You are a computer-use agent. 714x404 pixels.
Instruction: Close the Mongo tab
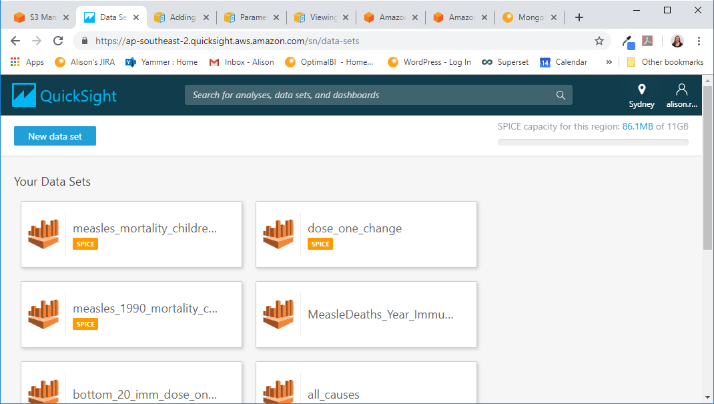tap(554, 17)
